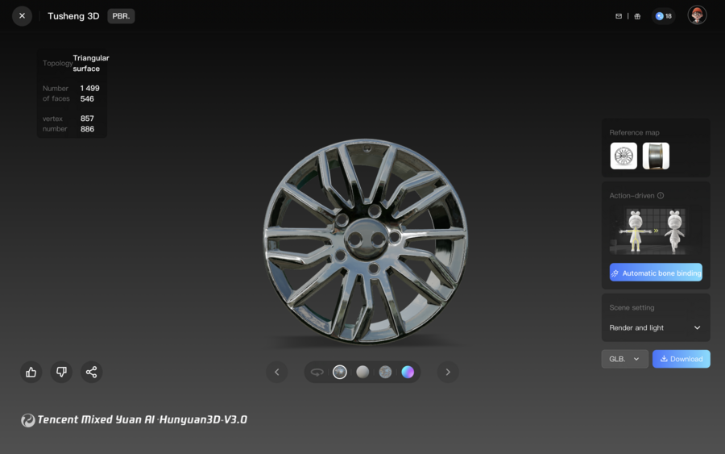Click the points balance showing 18
The height and width of the screenshot is (454, 725).
(664, 16)
